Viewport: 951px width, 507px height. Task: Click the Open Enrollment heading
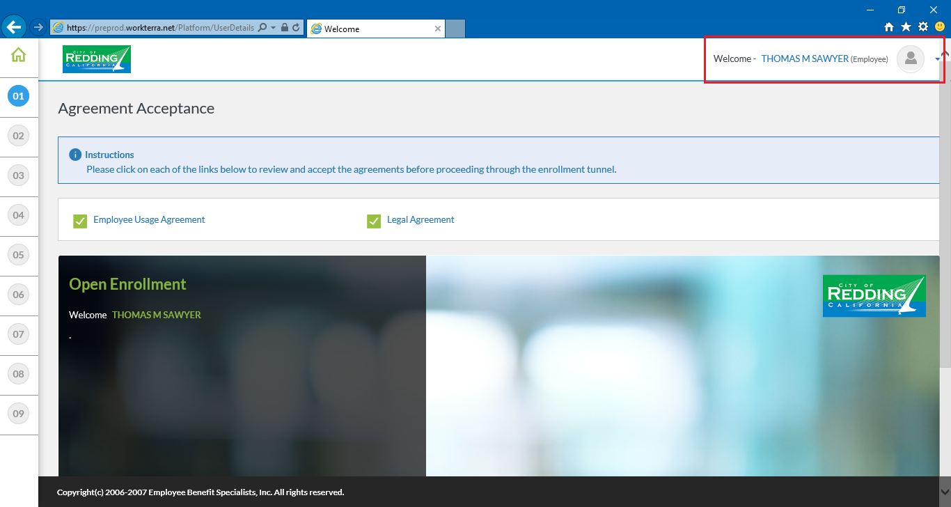[127, 284]
